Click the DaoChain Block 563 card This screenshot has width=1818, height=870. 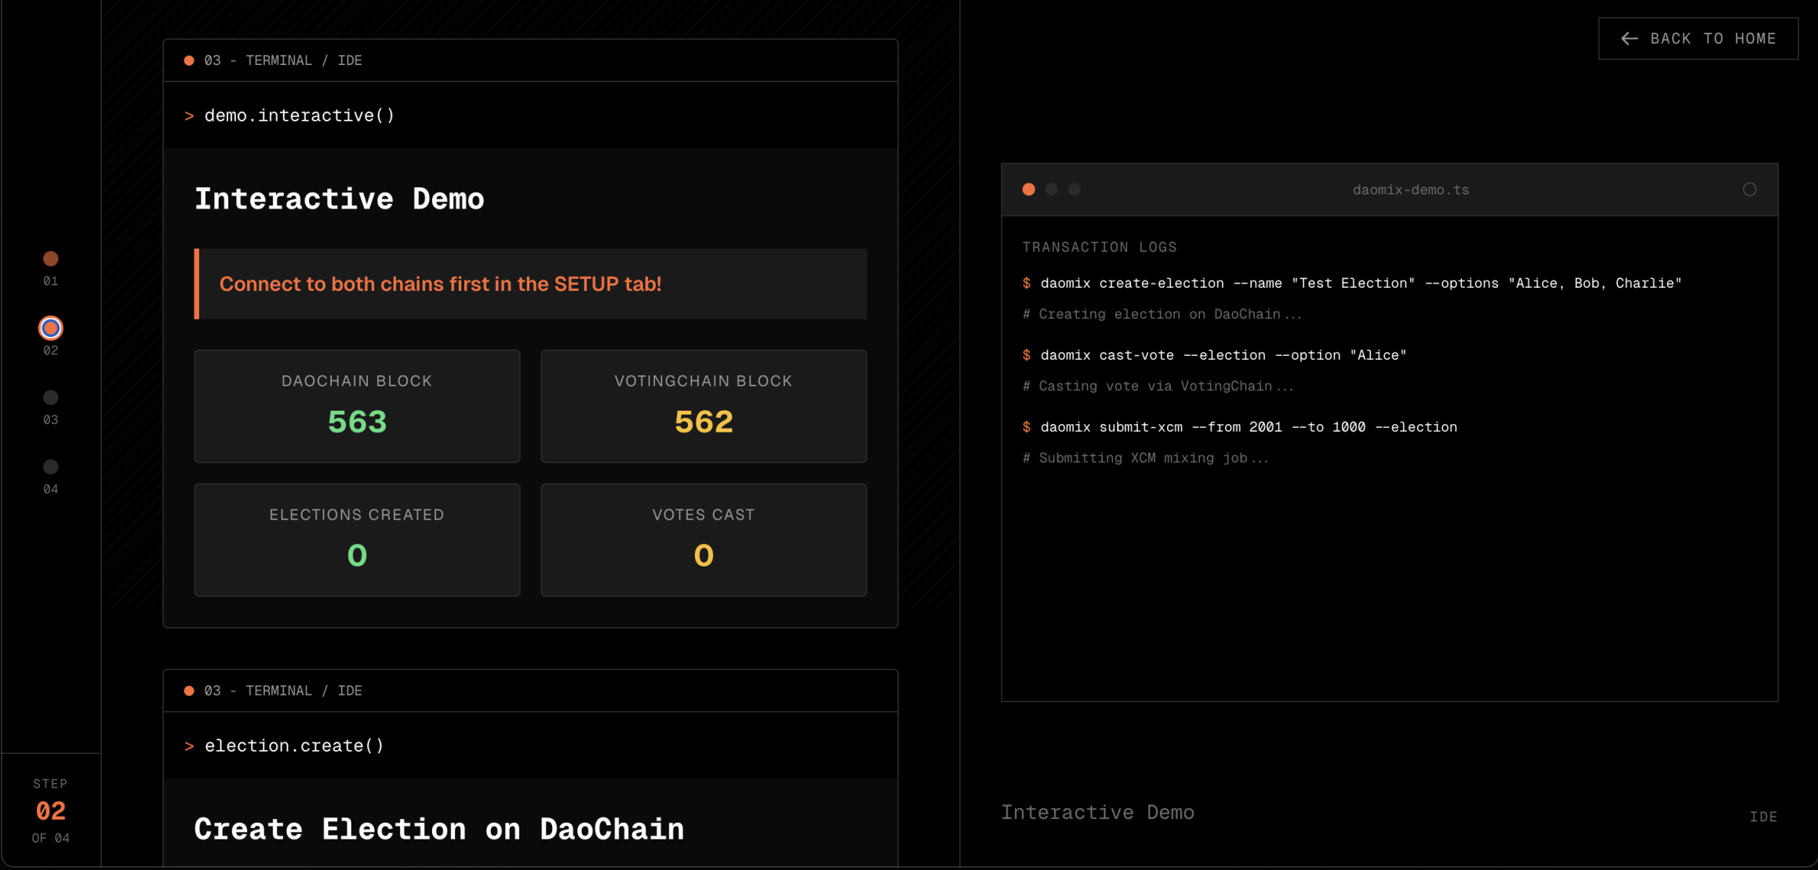pos(357,406)
